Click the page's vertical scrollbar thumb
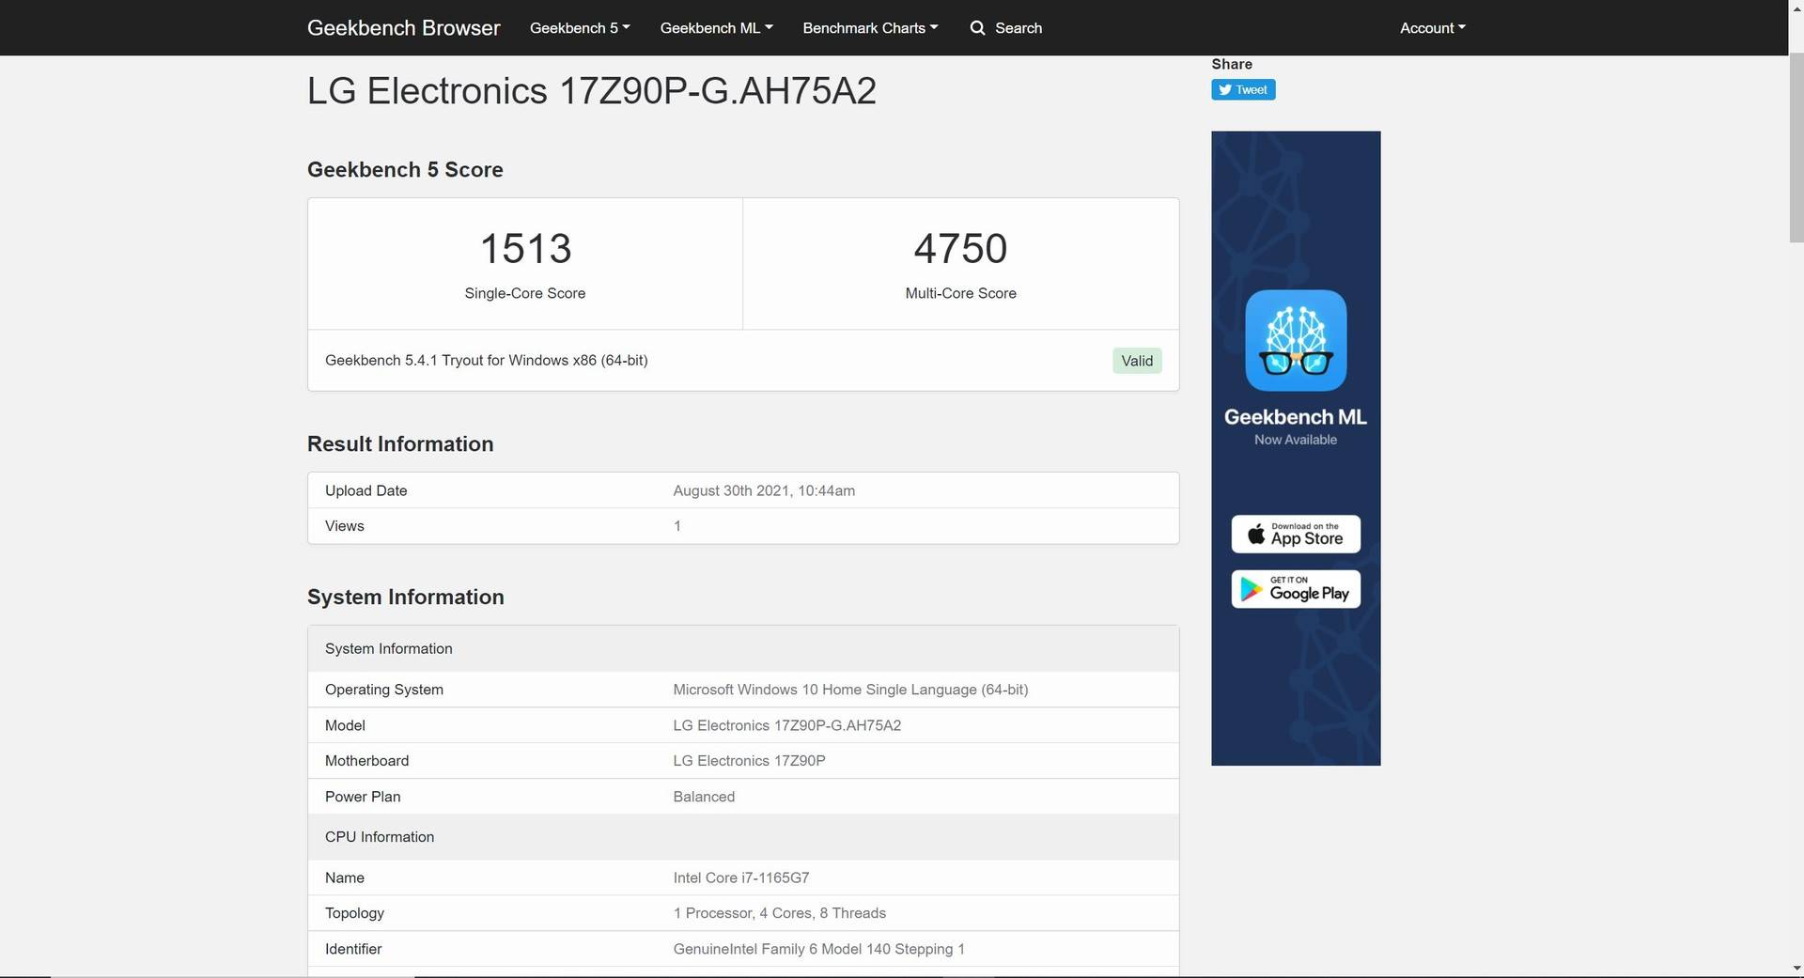1804x978 pixels. 1796,141
